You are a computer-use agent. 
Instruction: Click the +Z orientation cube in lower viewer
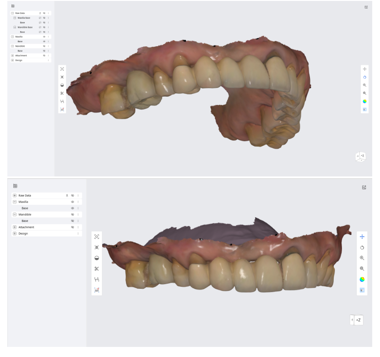(358, 320)
